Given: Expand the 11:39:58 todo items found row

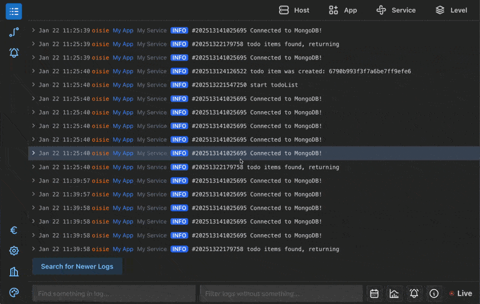Looking at the screenshot, I should click(x=34, y=249).
